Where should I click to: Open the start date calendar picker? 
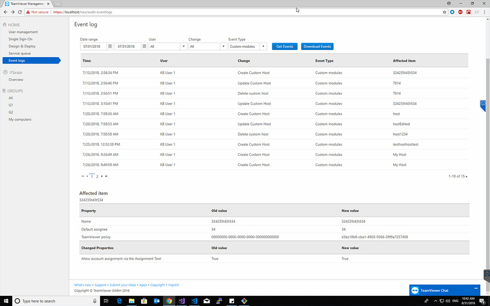(x=110, y=47)
